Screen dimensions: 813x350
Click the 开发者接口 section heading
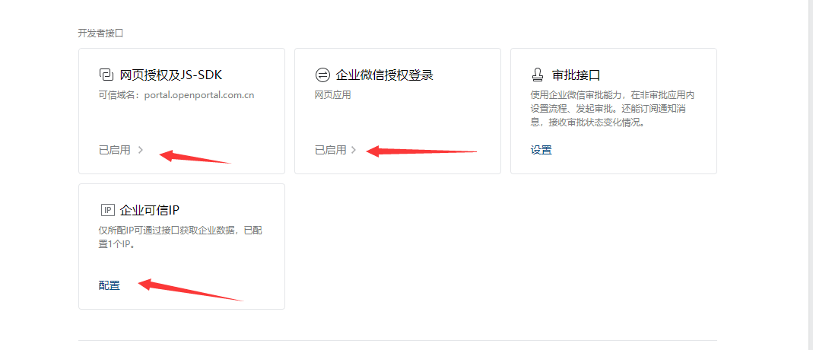(x=100, y=33)
